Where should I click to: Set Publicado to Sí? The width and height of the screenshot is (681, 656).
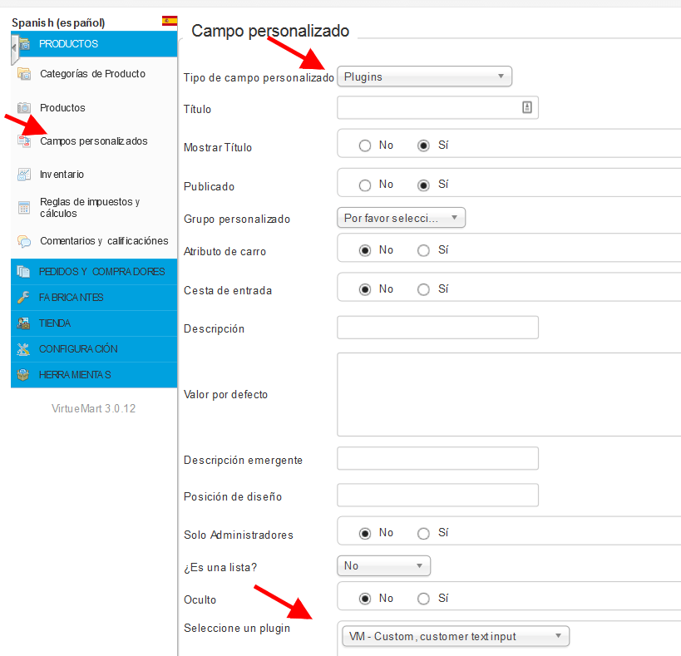423,185
